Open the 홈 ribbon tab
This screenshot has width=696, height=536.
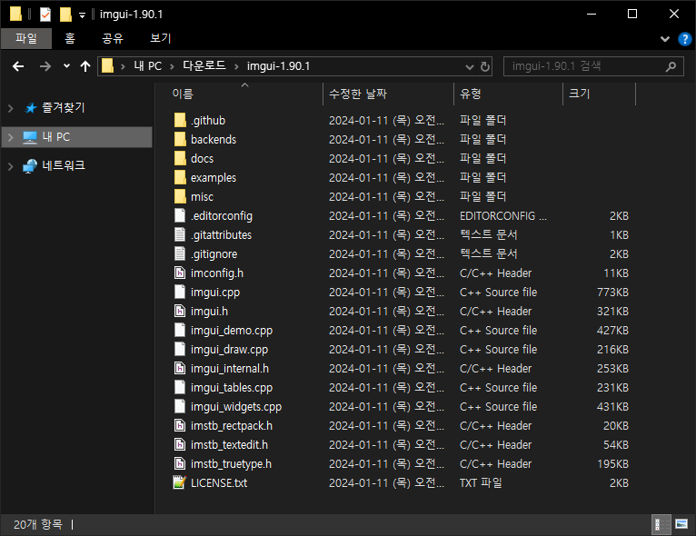pos(70,38)
